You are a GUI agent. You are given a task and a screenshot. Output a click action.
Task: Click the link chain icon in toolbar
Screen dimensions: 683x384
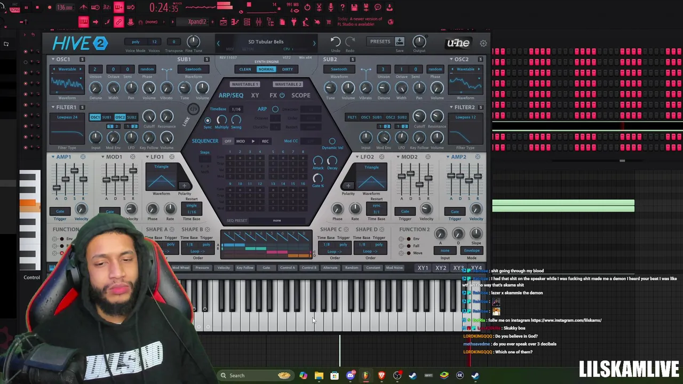(x=118, y=22)
